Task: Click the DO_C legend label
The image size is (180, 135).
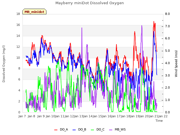Action: [x=100, y=130]
